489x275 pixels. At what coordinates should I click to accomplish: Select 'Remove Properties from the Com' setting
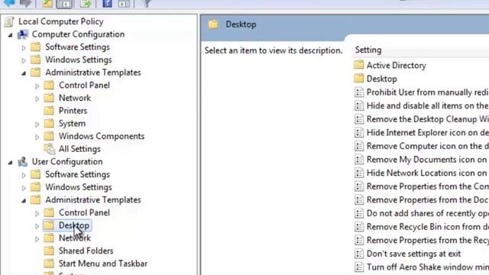click(428, 186)
